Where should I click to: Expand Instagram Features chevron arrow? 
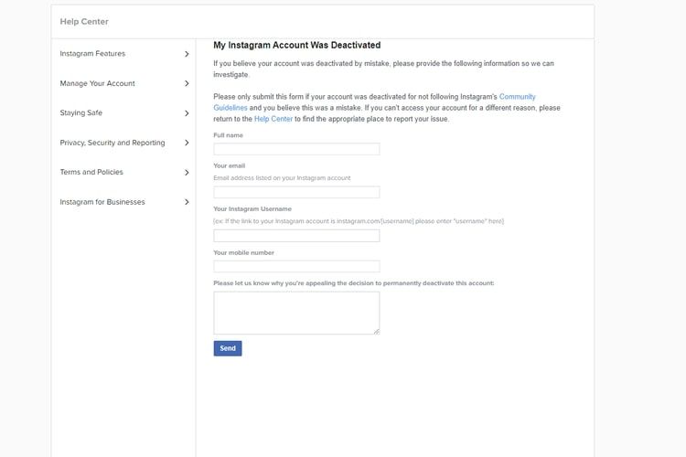point(187,54)
